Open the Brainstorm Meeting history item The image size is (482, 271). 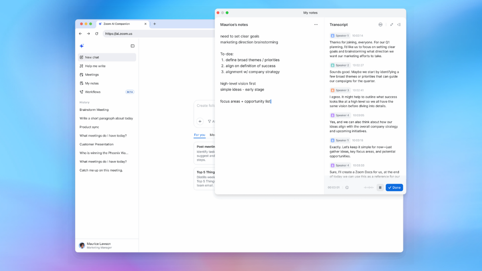coord(94,110)
